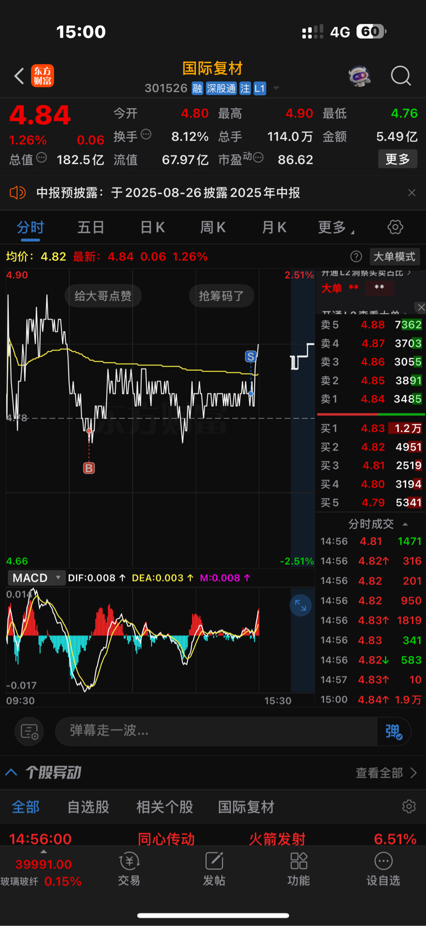Click info icon next to 换手

click(x=146, y=134)
